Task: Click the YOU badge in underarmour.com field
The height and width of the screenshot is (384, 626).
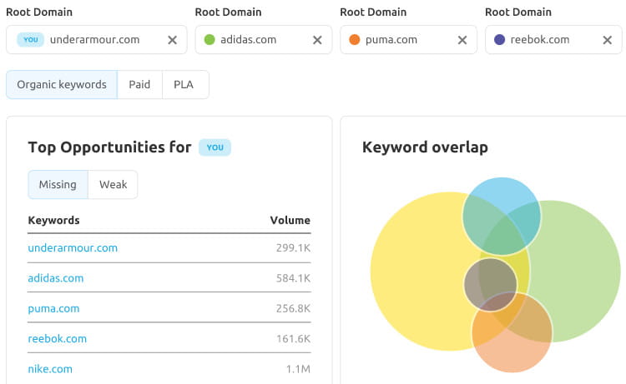Action: click(30, 39)
